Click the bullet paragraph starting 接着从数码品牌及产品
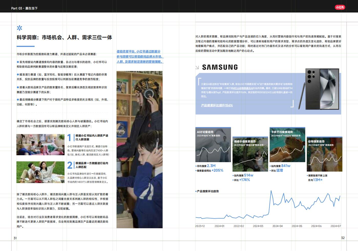 [x=62, y=90]
